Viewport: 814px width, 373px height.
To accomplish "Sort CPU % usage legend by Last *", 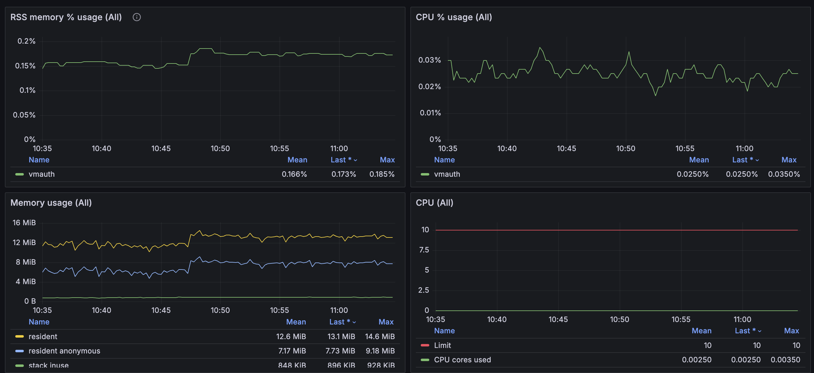I will pos(742,160).
